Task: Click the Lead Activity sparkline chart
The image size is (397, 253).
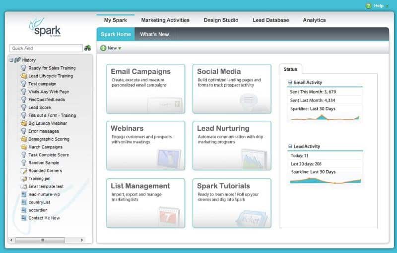Action: click(326, 180)
